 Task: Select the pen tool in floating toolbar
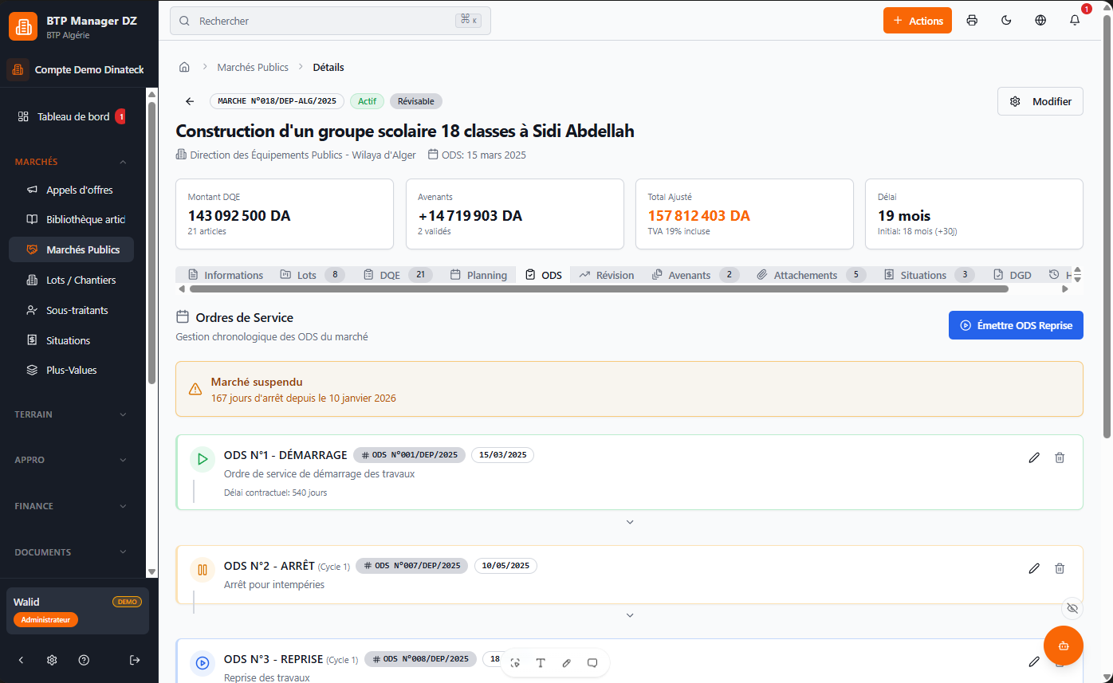[x=567, y=663]
